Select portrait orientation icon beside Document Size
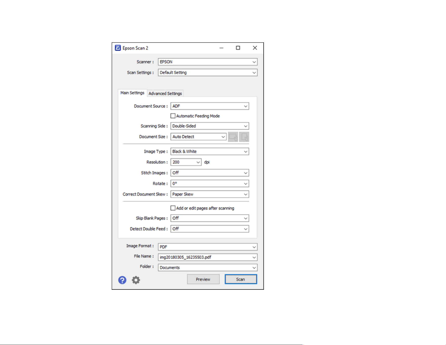The image size is (446, 345). point(244,137)
